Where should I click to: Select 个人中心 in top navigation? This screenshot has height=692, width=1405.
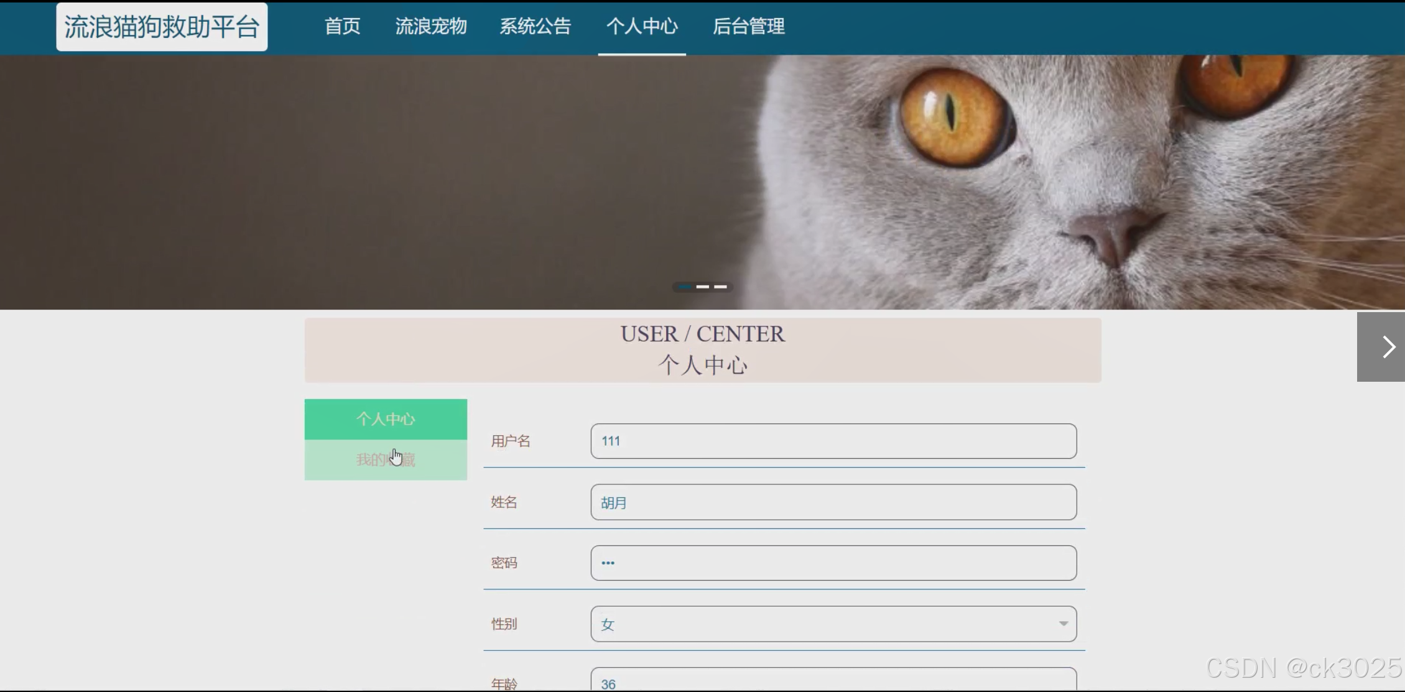[642, 27]
